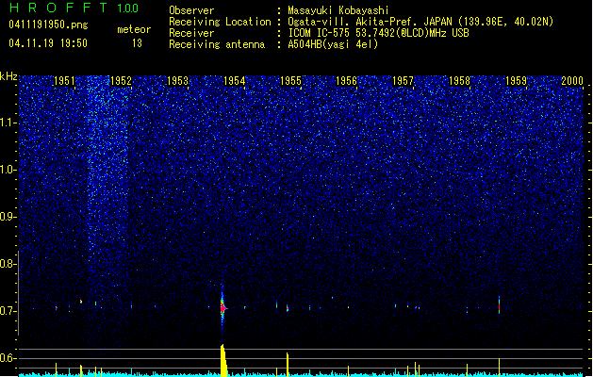Click the HROFFT 1.0.0 title text
Image resolution: width=593 pixels, height=377 pixels.
click(x=74, y=8)
